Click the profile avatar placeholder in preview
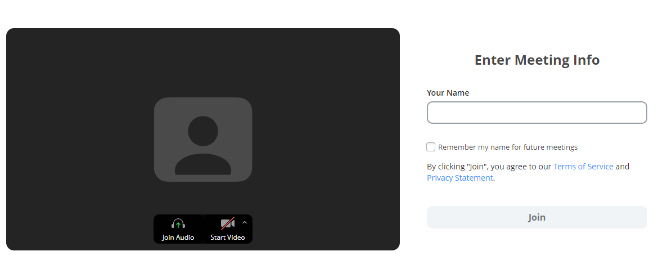This screenshot has width=658, height=269. (203, 140)
